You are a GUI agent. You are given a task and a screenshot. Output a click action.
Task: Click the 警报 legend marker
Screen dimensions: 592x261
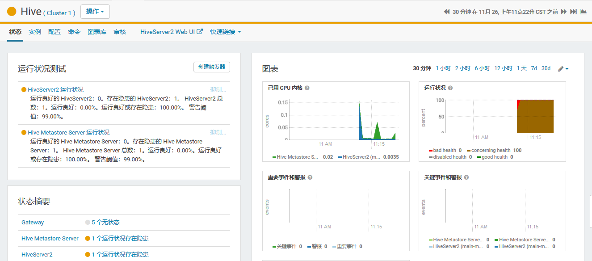pos(309,247)
